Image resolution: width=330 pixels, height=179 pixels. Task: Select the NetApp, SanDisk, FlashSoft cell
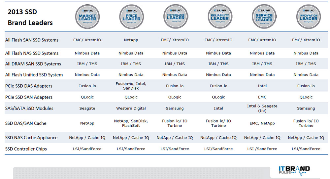(x=131, y=123)
